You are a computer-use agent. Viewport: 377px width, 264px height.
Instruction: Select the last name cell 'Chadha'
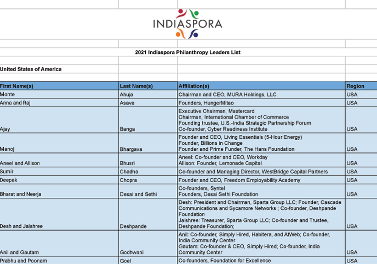(148, 171)
